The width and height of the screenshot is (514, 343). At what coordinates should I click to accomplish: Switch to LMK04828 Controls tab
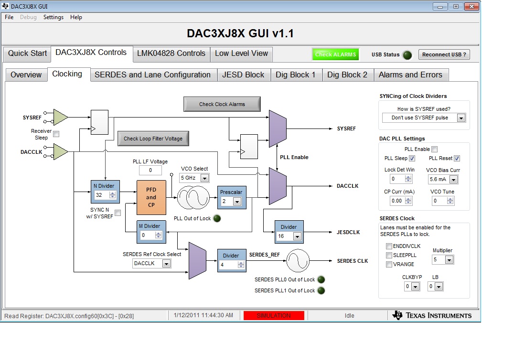[171, 54]
